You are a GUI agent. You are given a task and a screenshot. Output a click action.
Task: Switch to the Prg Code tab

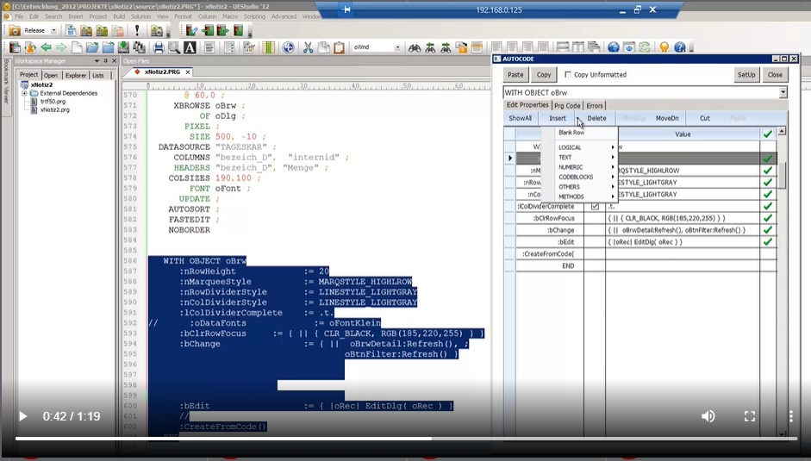567,105
